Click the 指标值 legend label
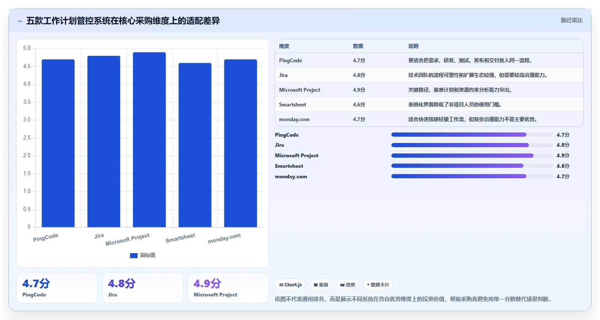 click(x=148, y=255)
